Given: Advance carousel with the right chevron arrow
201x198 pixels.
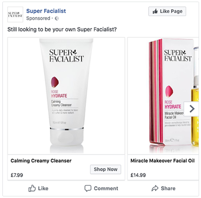Looking at the screenshot, I should click(x=192, y=109).
